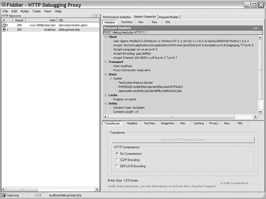Click Remove HTTP Chunked Encoding button

pos(183,140)
